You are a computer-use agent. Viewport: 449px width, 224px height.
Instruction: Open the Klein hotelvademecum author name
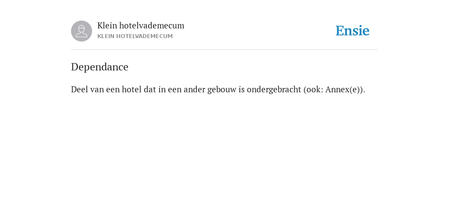click(x=141, y=25)
